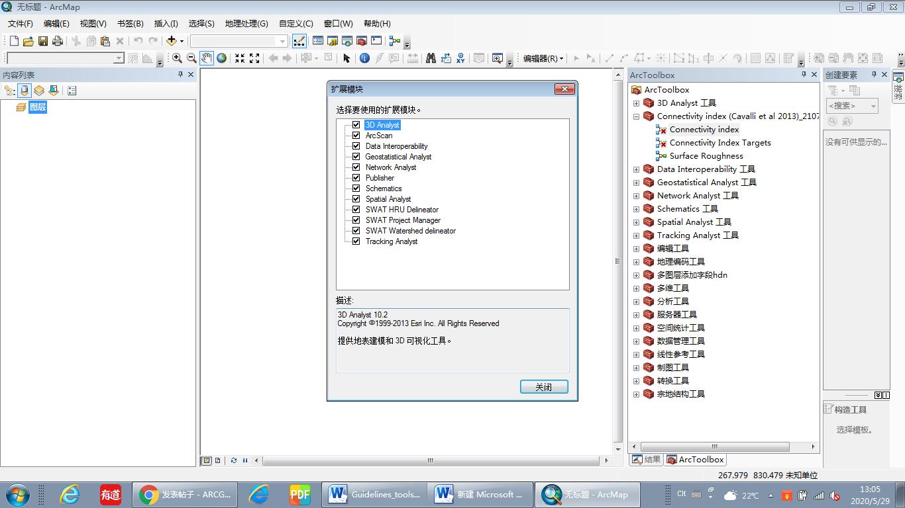905x508 pixels.
Task: Click the Add Data button
Action: pos(172,41)
